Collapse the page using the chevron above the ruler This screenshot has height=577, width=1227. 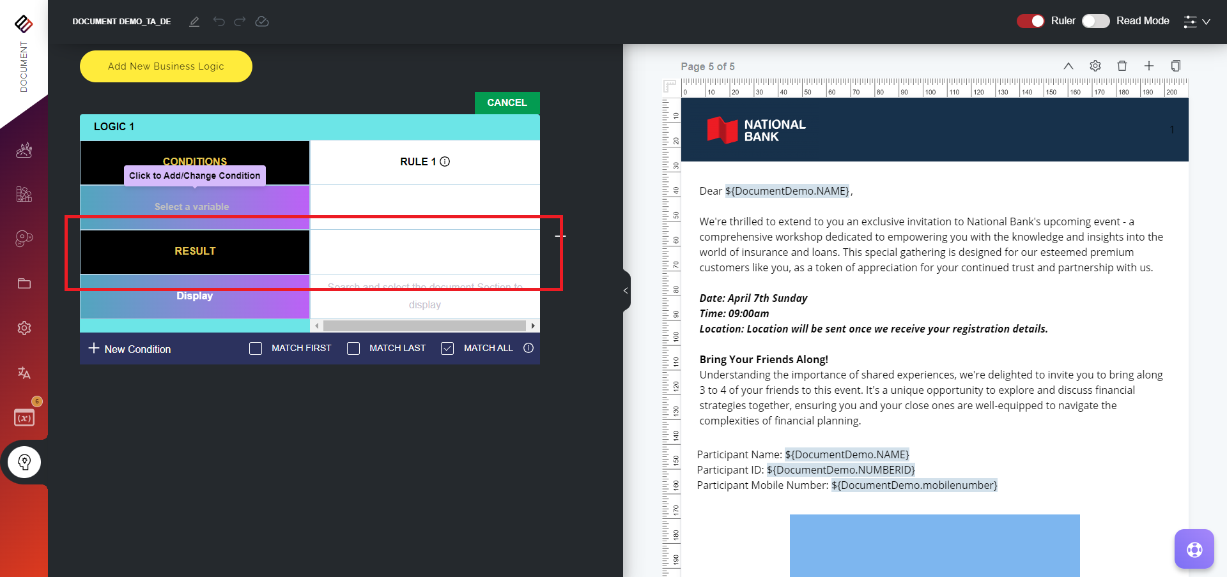[1069, 66]
